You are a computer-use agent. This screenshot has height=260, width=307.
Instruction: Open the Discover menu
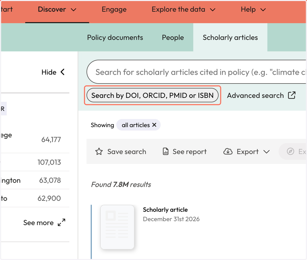57,10
